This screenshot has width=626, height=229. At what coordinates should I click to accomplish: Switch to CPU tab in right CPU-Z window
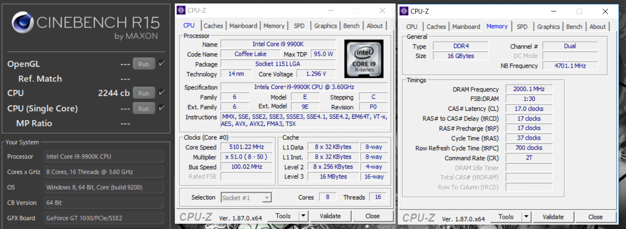[412, 27]
